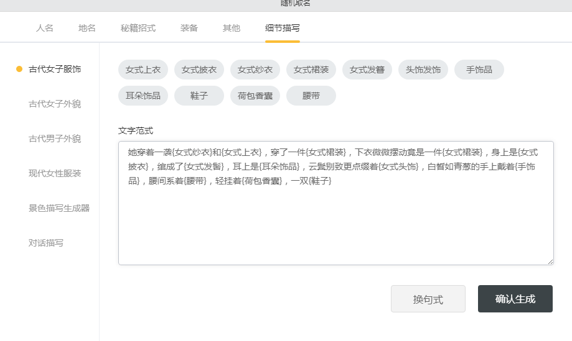Click the 换句式 button

tap(428, 299)
